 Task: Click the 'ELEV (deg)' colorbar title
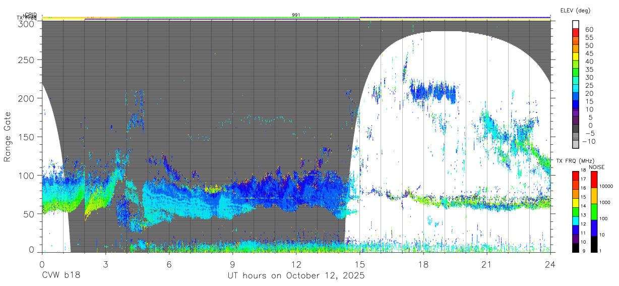tap(575, 11)
